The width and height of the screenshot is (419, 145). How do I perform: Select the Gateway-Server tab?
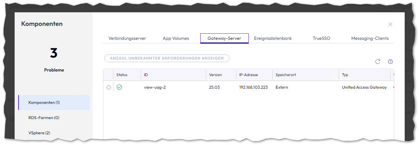[x=224, y=38]
